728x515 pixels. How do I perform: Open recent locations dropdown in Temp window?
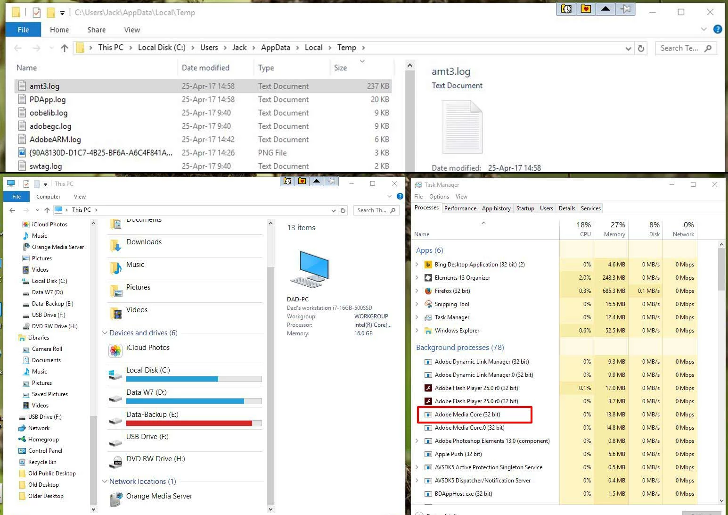pyautogui.click(x=51, y=48)
